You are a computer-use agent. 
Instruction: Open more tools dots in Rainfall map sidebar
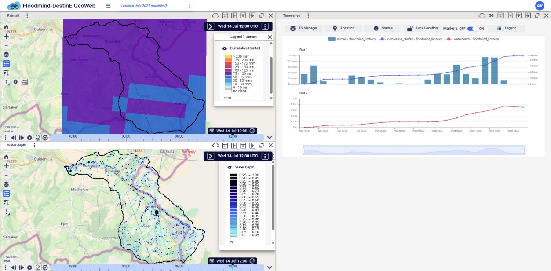coord(6,81)
